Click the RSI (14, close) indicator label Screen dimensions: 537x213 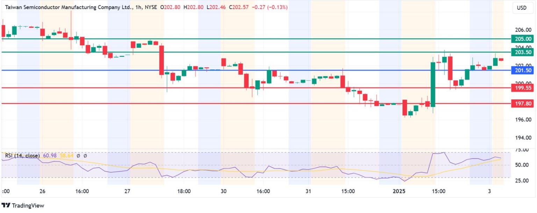click(x=22, y=155)
